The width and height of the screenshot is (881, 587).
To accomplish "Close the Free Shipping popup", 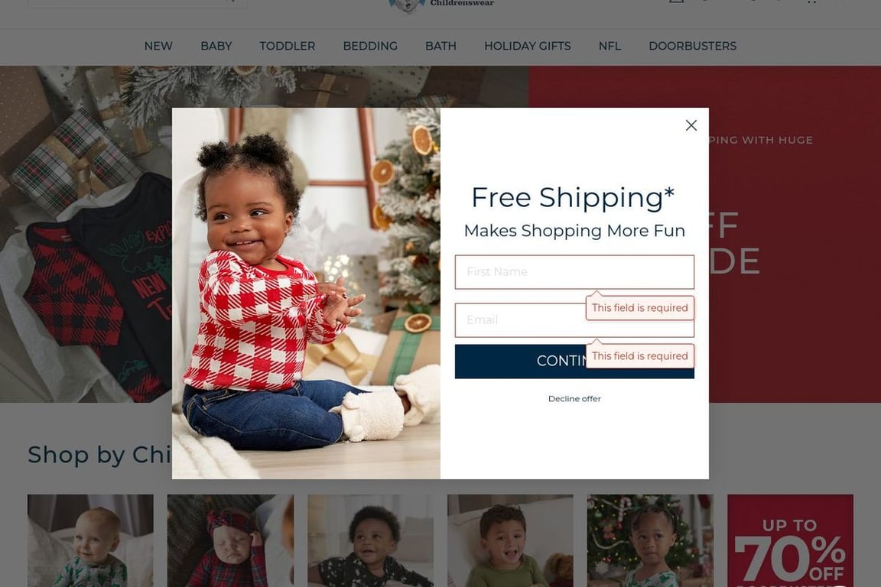I will 691,125.
